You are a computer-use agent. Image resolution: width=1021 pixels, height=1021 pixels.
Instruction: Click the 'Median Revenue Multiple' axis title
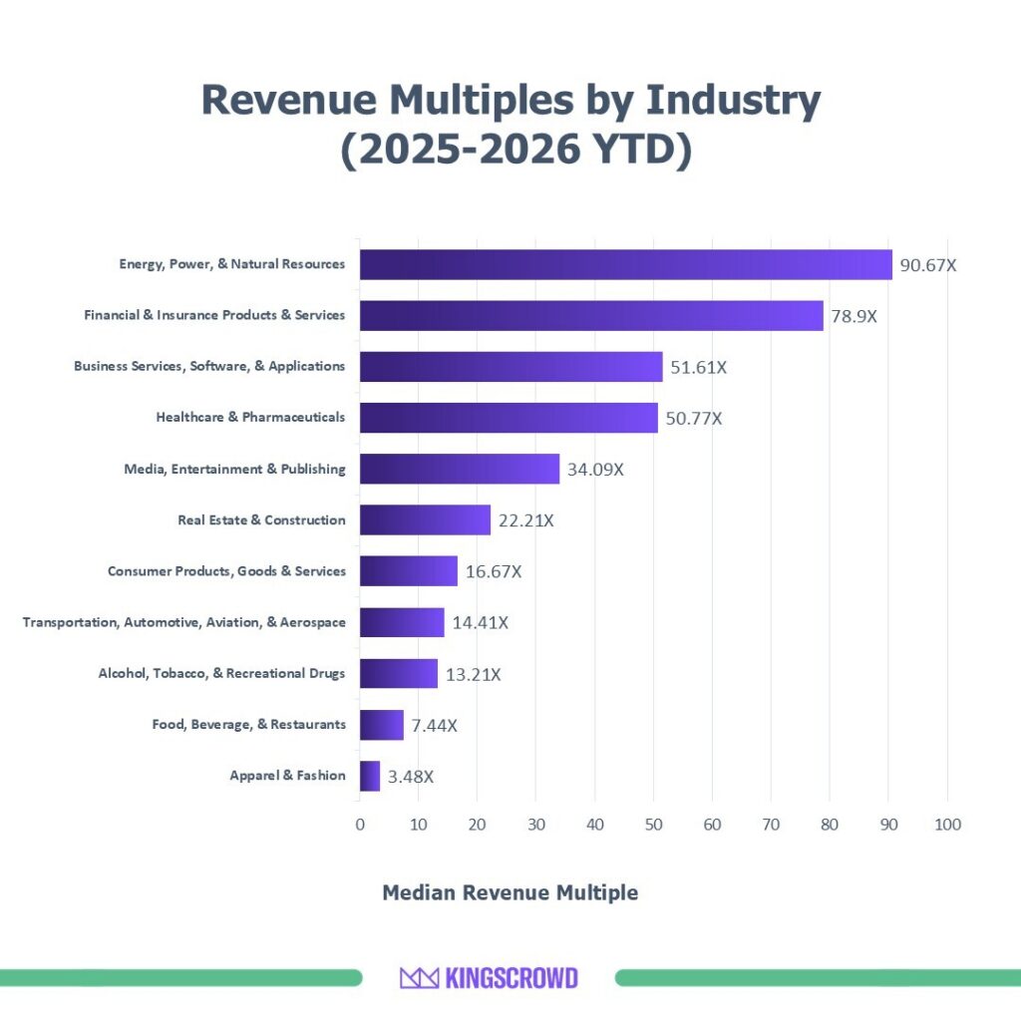coord(510,892)
